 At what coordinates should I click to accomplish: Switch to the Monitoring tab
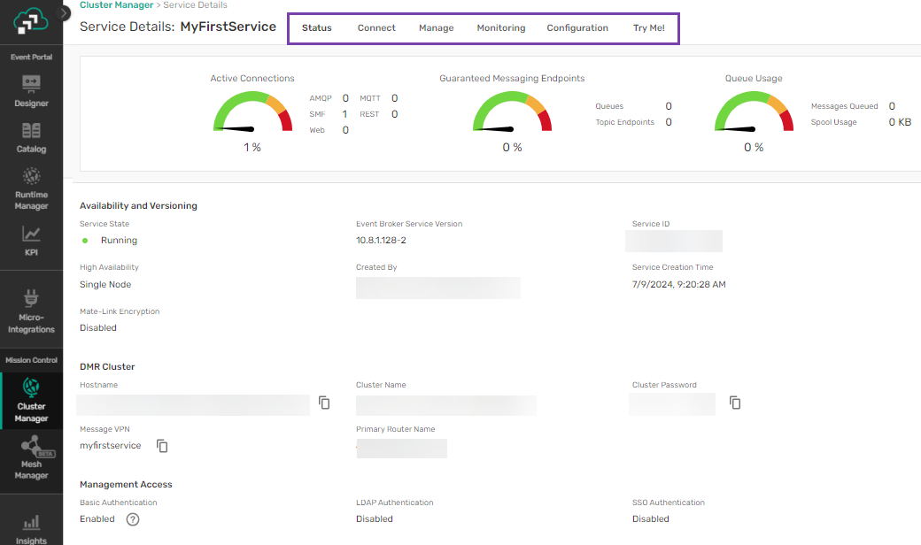tap(500, 28)
